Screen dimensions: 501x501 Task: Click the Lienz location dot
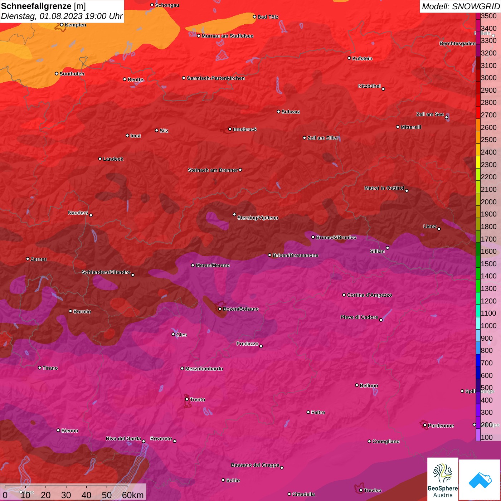coord(439,229)
